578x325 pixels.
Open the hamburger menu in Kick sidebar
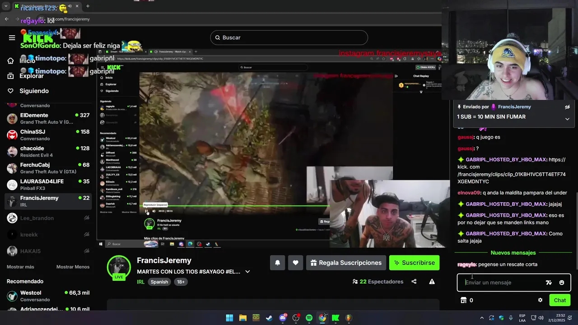tap(12, 37)
